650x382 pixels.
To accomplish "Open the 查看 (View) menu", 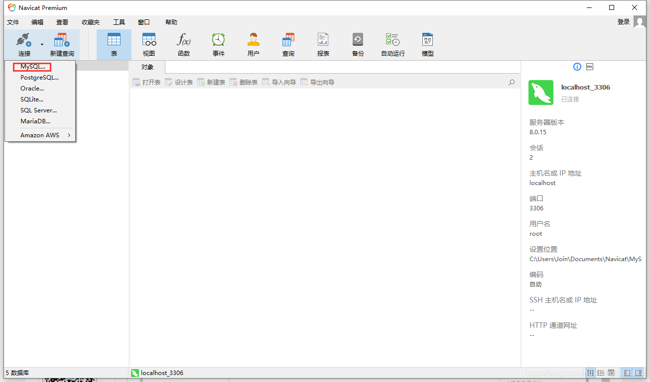I will [62, 22].
